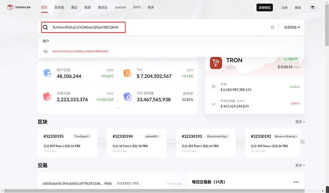Click the TRON red logo icon
This screenshot has width=329, height=193.
216,63
